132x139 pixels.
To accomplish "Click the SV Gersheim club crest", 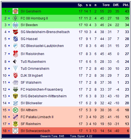I will tap(15, 11).
